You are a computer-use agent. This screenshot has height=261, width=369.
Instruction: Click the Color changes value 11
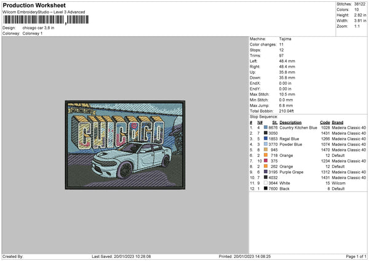pyautogui.click(x=282, y=44)
